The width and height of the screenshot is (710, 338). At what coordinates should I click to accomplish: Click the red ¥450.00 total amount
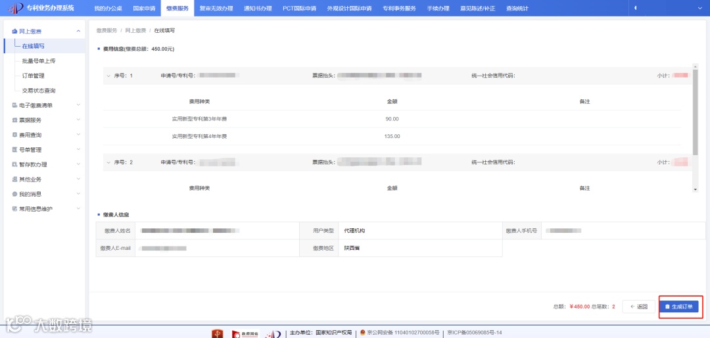click(x=580, y=306)
